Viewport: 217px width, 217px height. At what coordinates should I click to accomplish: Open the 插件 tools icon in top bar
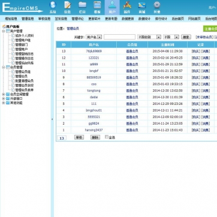coord(127,5)
